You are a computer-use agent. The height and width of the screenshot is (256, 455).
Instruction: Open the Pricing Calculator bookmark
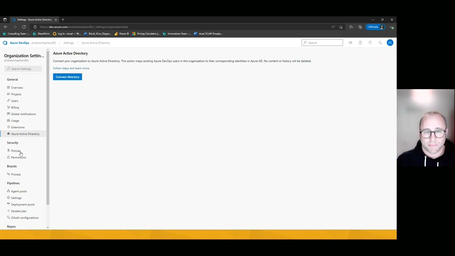pyautogui.click(x=146, y=34)
